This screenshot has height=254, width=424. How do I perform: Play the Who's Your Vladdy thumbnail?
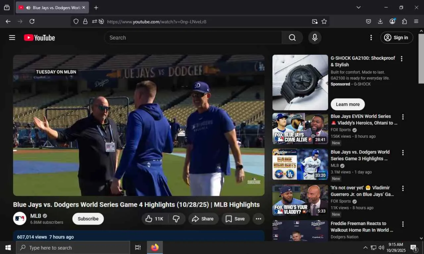(300, 200)
